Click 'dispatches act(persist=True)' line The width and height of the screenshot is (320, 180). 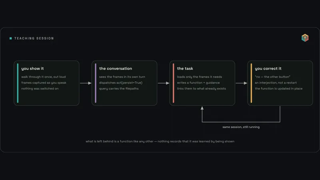121,83
